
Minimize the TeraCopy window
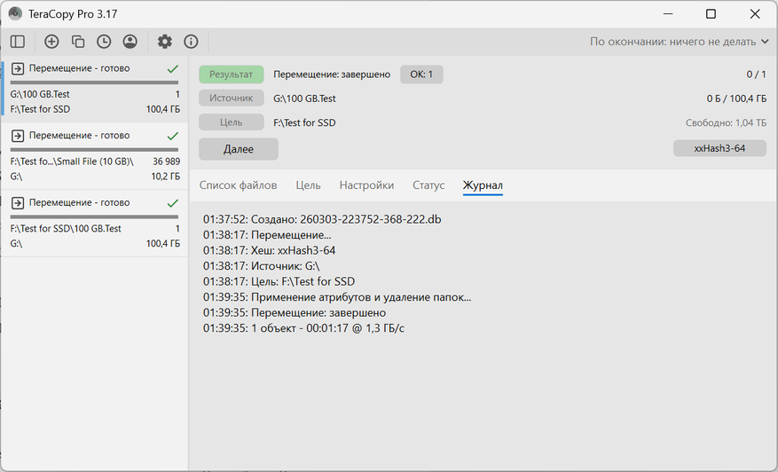[x=668, y=14]
